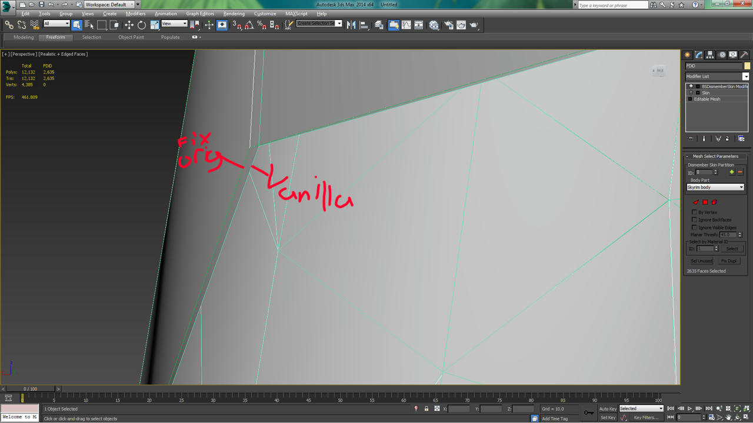
Task: Open the Display command panel tab
Action: (x=733, y=55)
